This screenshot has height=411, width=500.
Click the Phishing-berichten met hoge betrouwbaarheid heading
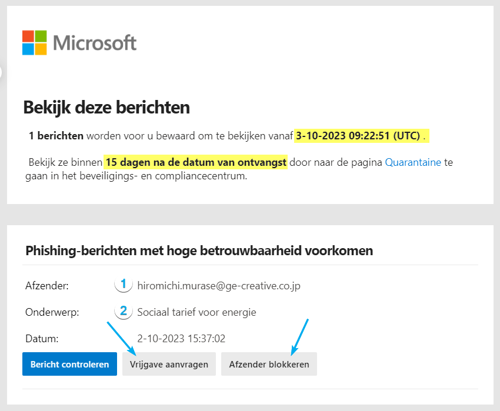tap(199, 251)
